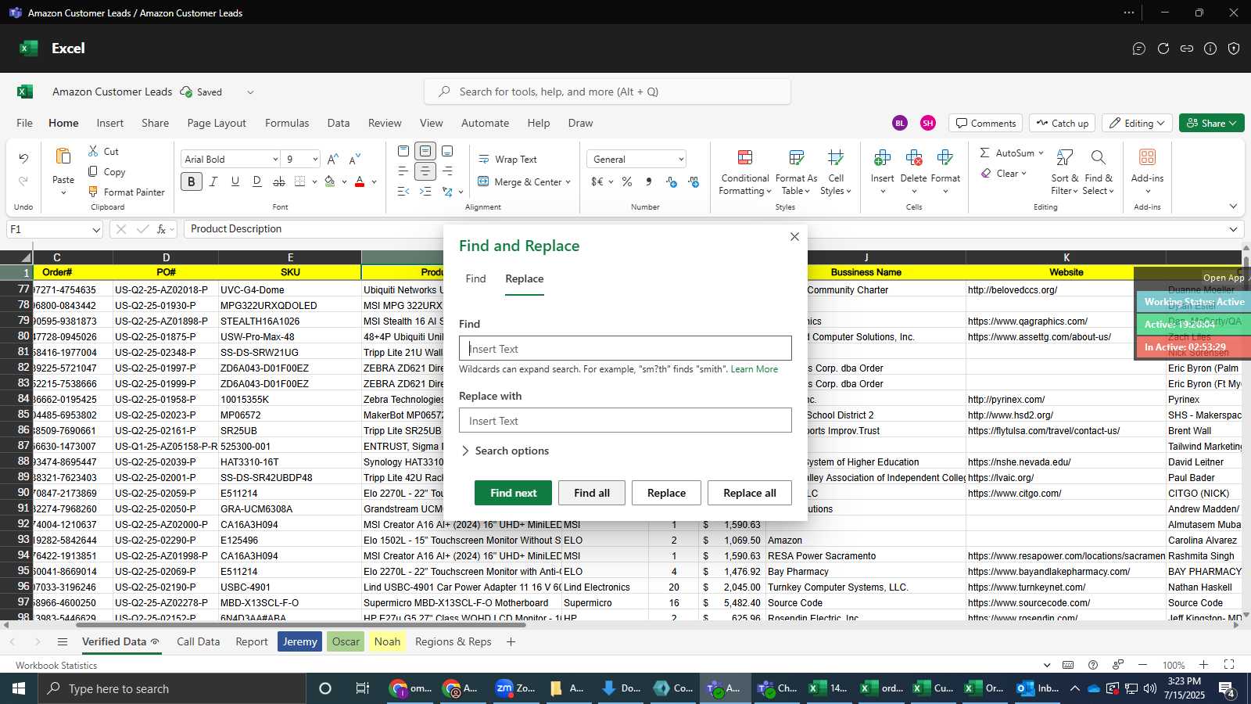Click the search for tools box

click(x=608, y=92)
